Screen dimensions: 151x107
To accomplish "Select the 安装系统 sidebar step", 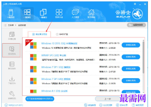I will 12,95.
